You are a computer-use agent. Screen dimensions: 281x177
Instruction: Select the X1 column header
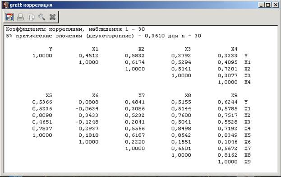pyautogui.click(x=95, y=49)
